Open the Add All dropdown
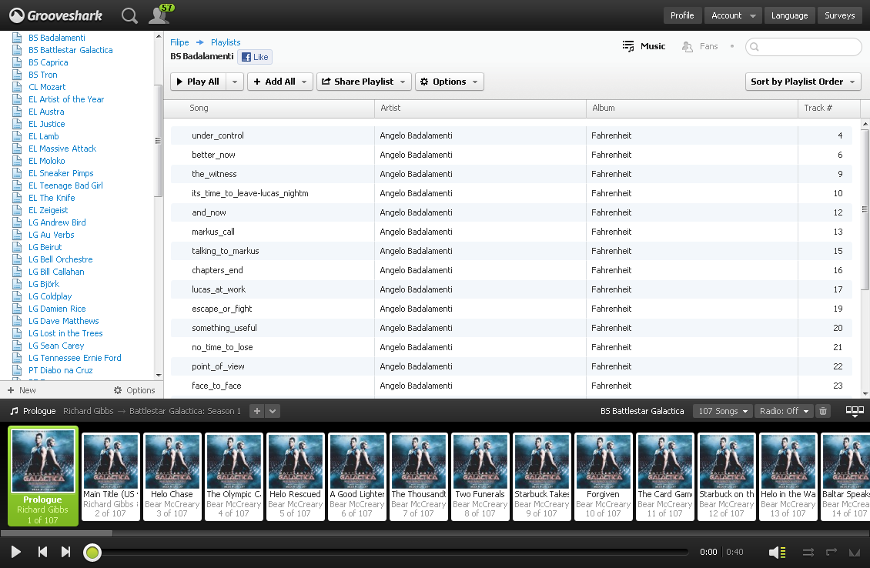 (280, 82)
